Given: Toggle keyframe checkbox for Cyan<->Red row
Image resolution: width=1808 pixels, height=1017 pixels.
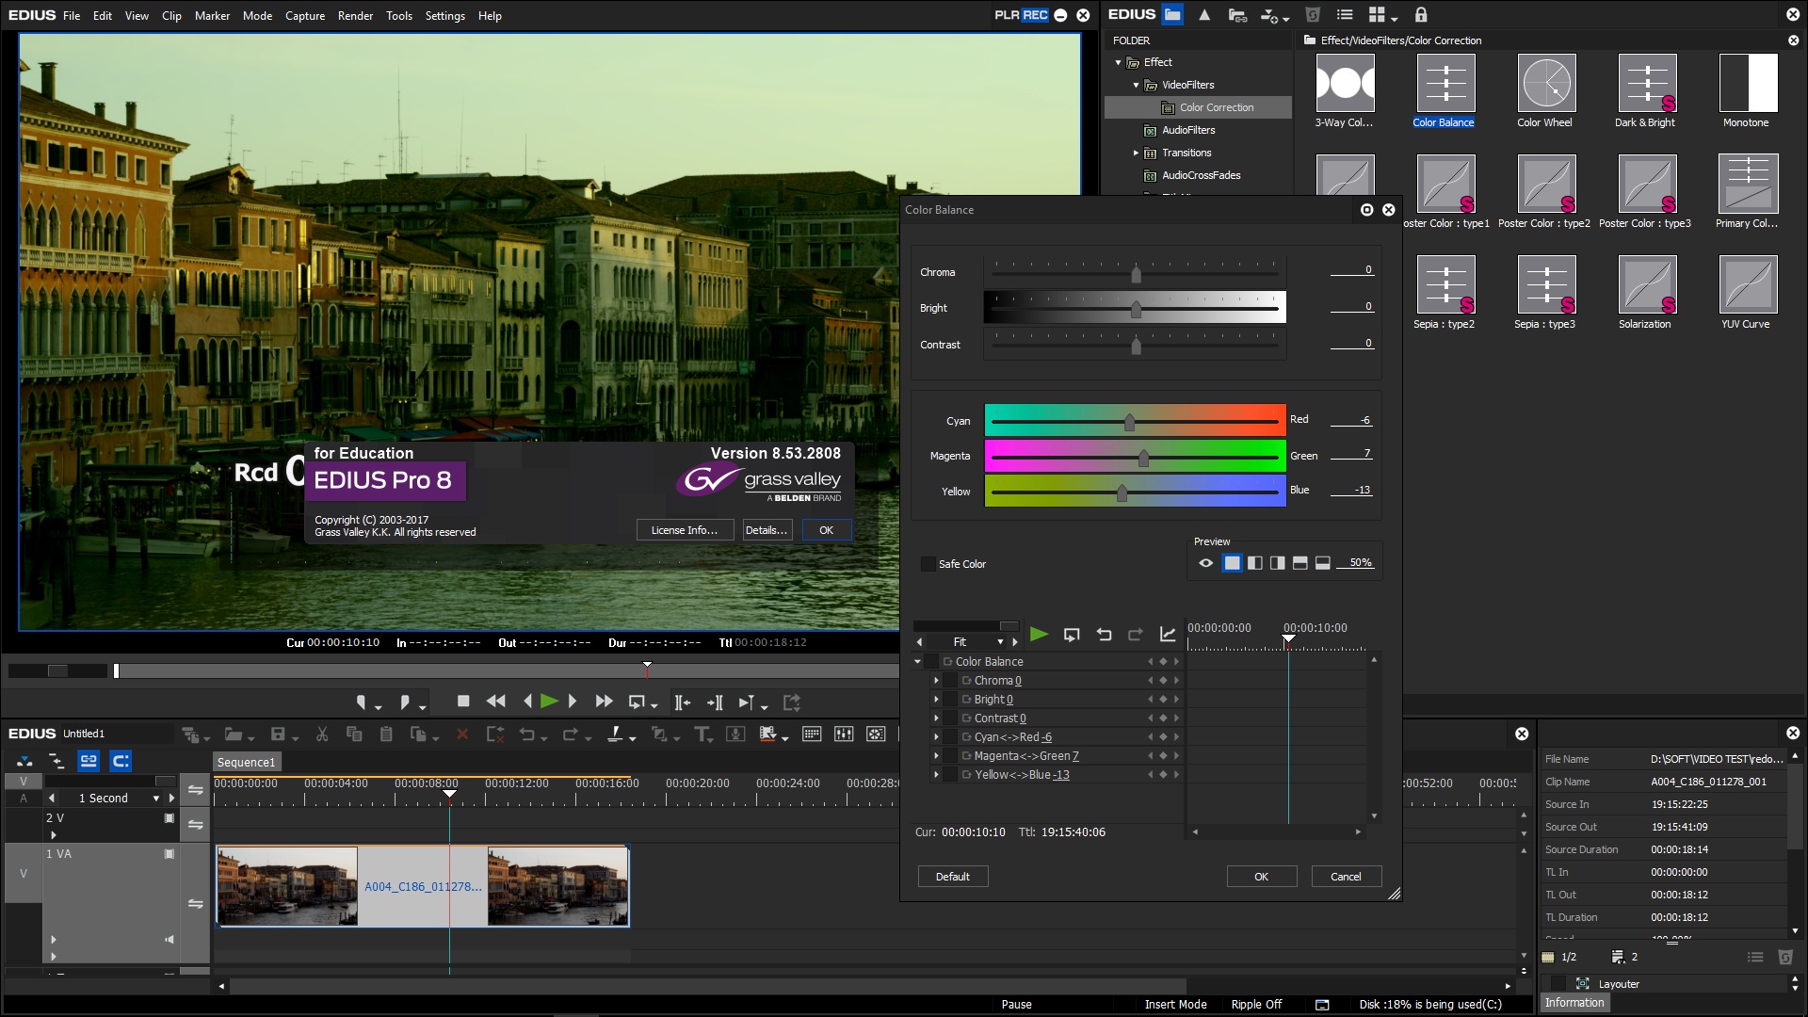Looking at the screenshot, I should 951,737.
